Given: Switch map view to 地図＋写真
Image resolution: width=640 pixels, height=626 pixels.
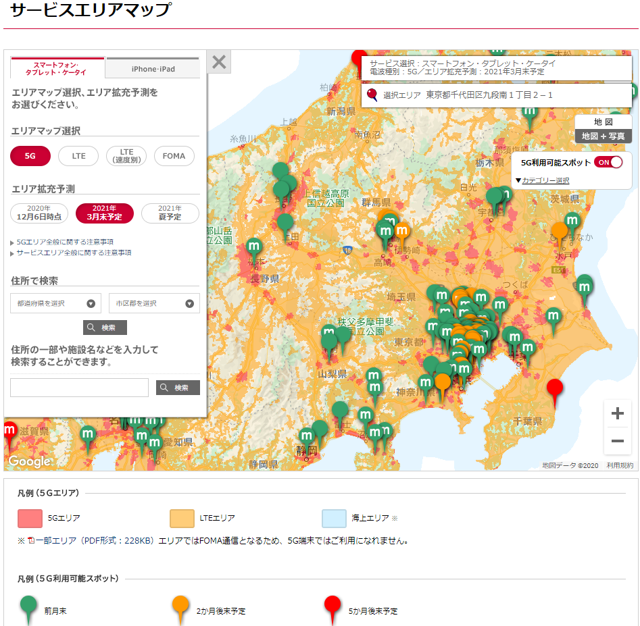Looking at the screenshot, I should [x=604, y=136].
